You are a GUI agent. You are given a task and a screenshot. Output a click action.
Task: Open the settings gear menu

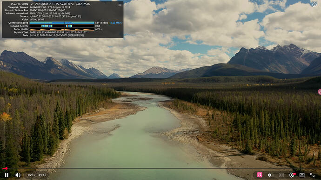292,175
